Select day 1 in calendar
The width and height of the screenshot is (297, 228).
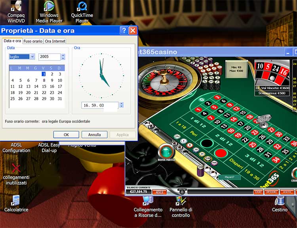click(x=44, y=74)
